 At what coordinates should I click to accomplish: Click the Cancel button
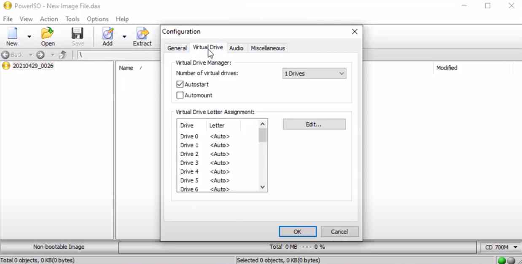[339, 232]
